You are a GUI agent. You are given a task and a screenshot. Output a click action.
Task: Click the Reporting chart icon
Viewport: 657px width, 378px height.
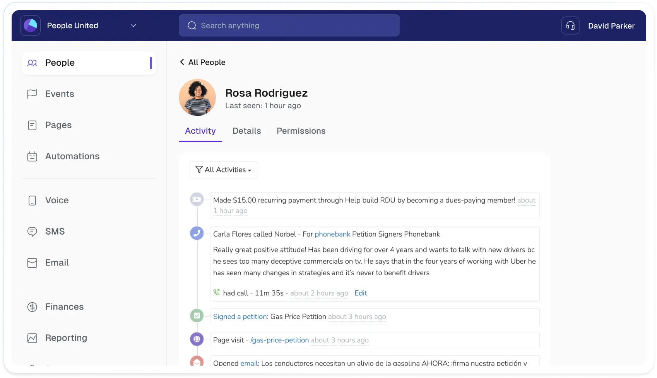tap(32, 338)
